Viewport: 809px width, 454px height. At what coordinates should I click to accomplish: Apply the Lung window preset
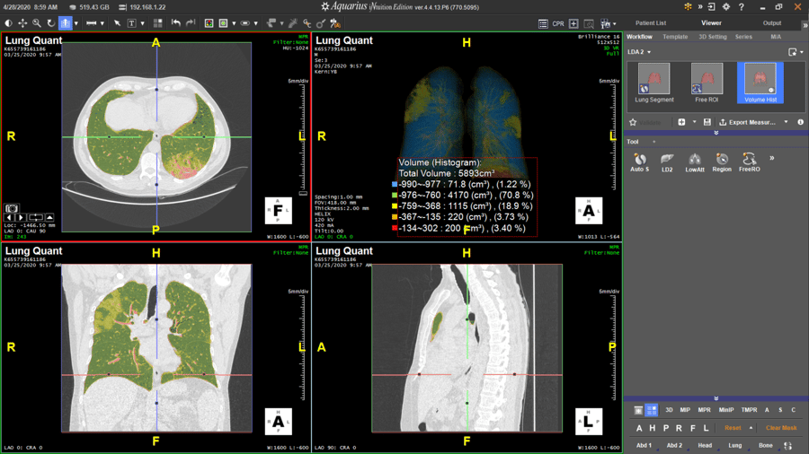coord(734,445)
